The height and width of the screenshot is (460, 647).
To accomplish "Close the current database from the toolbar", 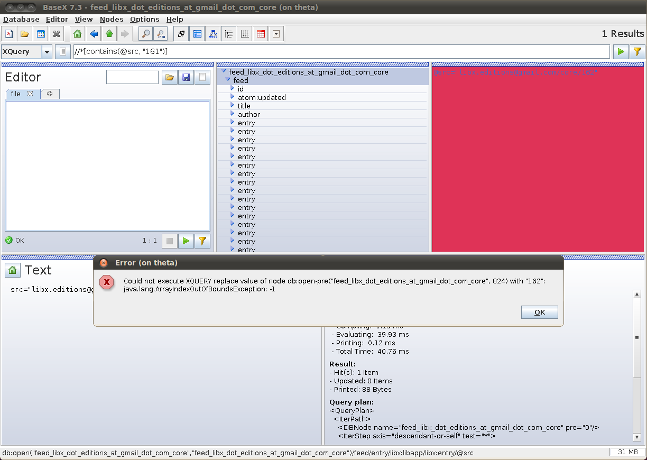I will [57, 34].
